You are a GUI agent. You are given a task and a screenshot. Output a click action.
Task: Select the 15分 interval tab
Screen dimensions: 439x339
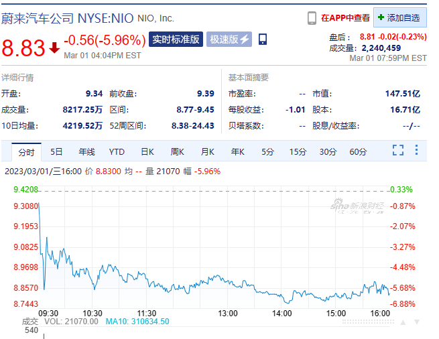[x=298, y=151]
